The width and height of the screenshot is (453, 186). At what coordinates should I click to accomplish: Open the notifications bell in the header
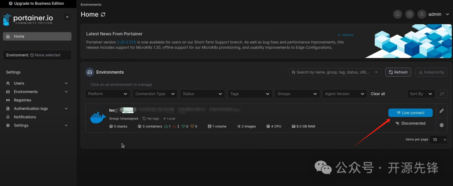[x=398, y=14]
